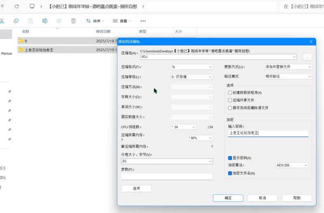Click the 取消 button
The image size is (324, 213).
coord(262,198)
